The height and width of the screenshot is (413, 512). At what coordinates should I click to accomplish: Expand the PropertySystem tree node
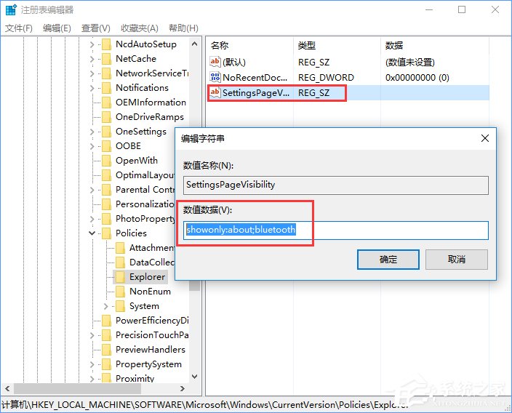coord(92,364)
